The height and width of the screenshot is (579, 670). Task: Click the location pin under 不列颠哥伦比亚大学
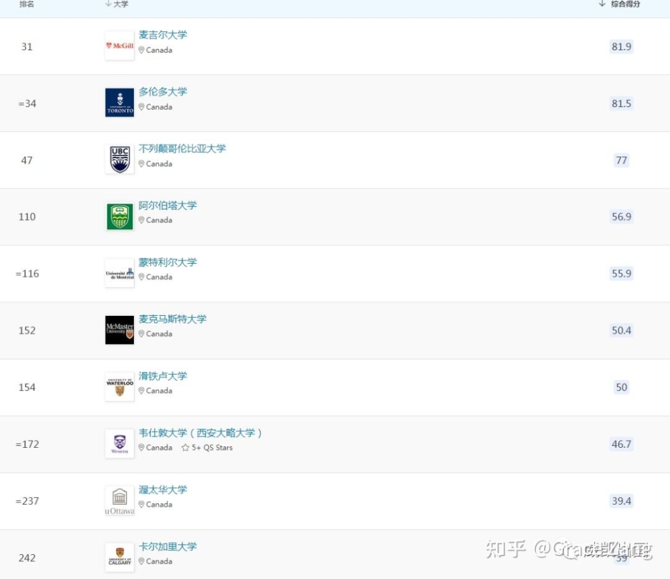click(x=141, y=163)
